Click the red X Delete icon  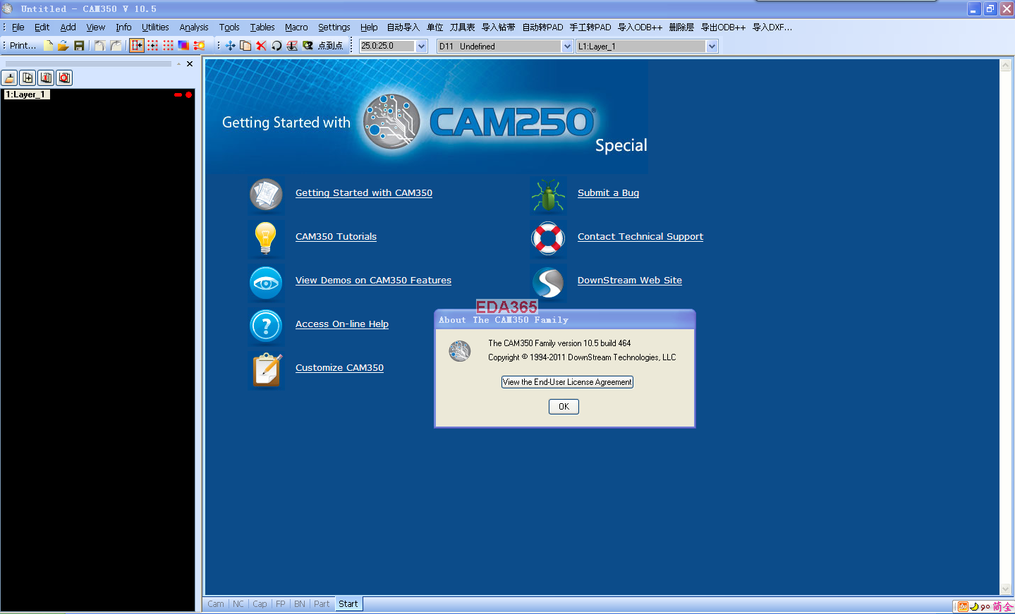pyautogui.click(x=261, y=46)
